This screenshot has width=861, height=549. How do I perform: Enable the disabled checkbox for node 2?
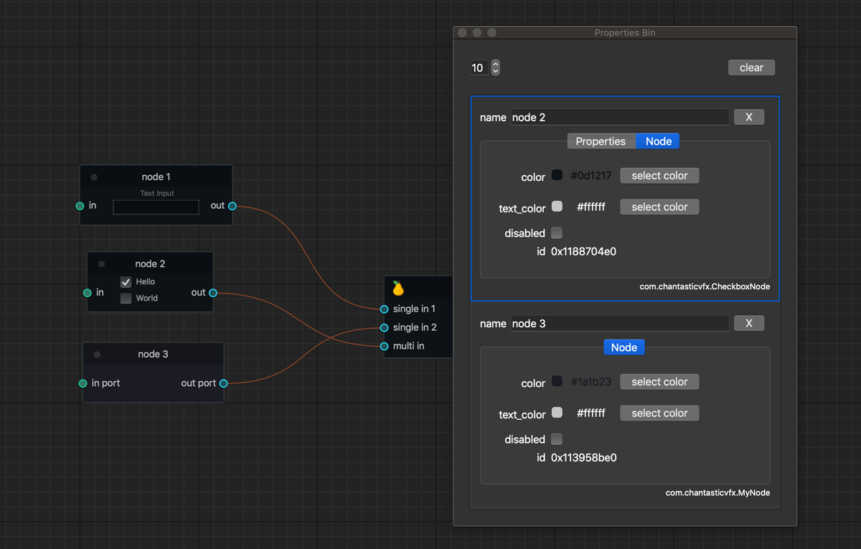coord(557,233)
